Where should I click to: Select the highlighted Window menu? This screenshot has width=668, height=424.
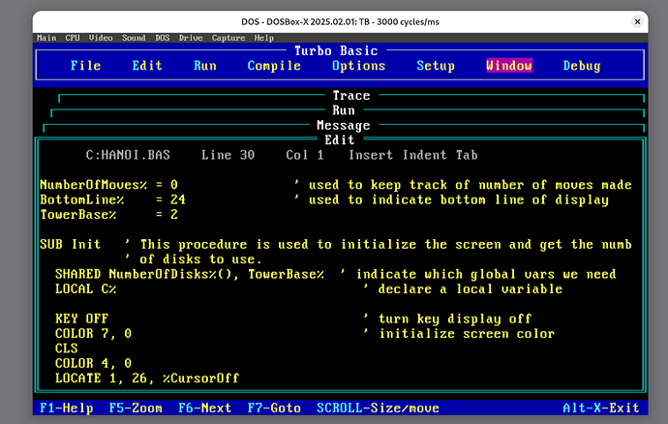[x=509, y=66]
